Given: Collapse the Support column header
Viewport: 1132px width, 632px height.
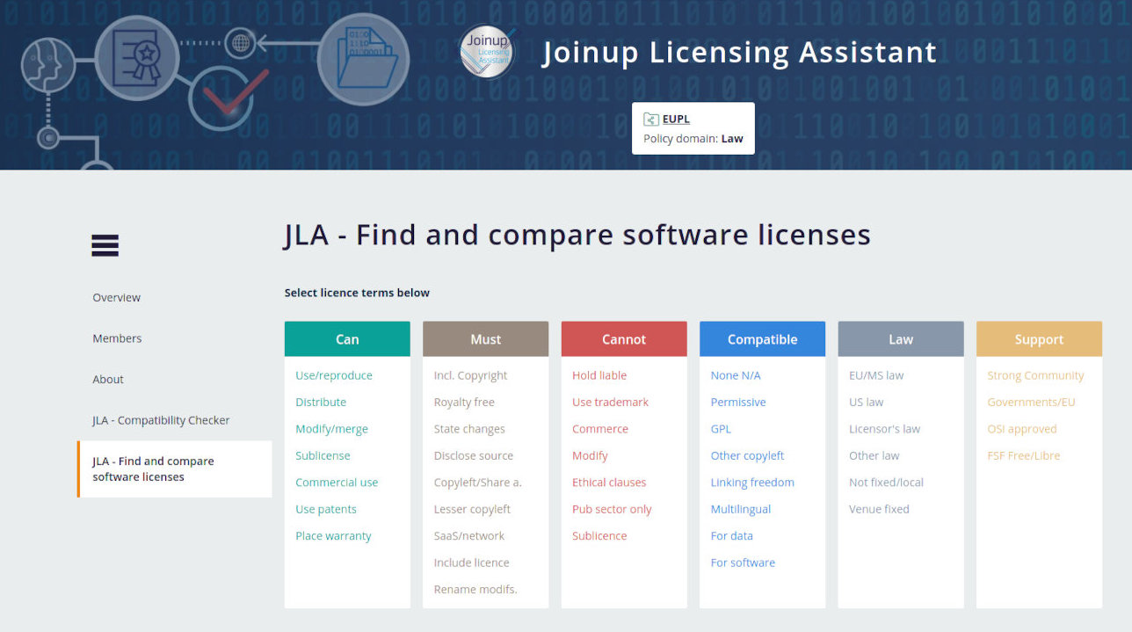Looking at the screenshot, I should 1039,338.
